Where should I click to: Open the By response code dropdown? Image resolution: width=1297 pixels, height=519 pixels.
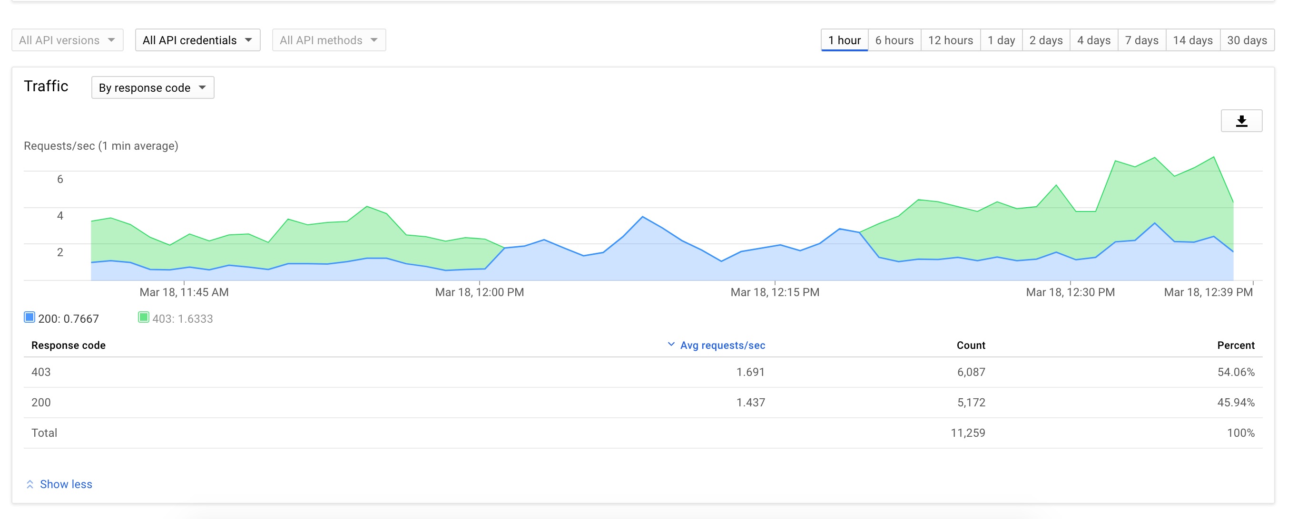[x=153, y=87]
